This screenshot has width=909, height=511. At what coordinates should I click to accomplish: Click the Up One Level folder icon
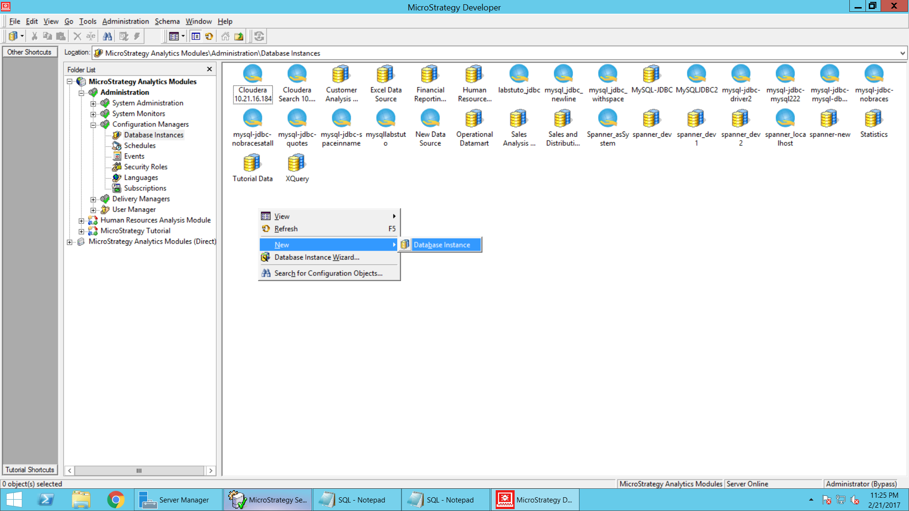[x=240, y=36]
